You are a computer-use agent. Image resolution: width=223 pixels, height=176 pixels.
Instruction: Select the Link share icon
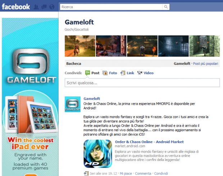tap(123, 73)
